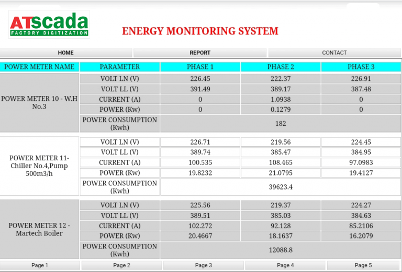The height and width of the screenshot is (272, 402).
Task: Open the CONTACT menu item
Action: click(334, 53)
